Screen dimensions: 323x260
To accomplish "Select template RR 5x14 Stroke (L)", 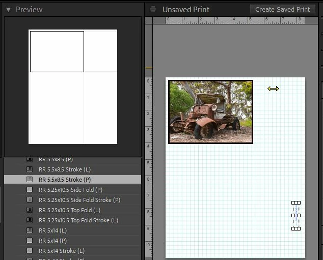I will (72, 251).
